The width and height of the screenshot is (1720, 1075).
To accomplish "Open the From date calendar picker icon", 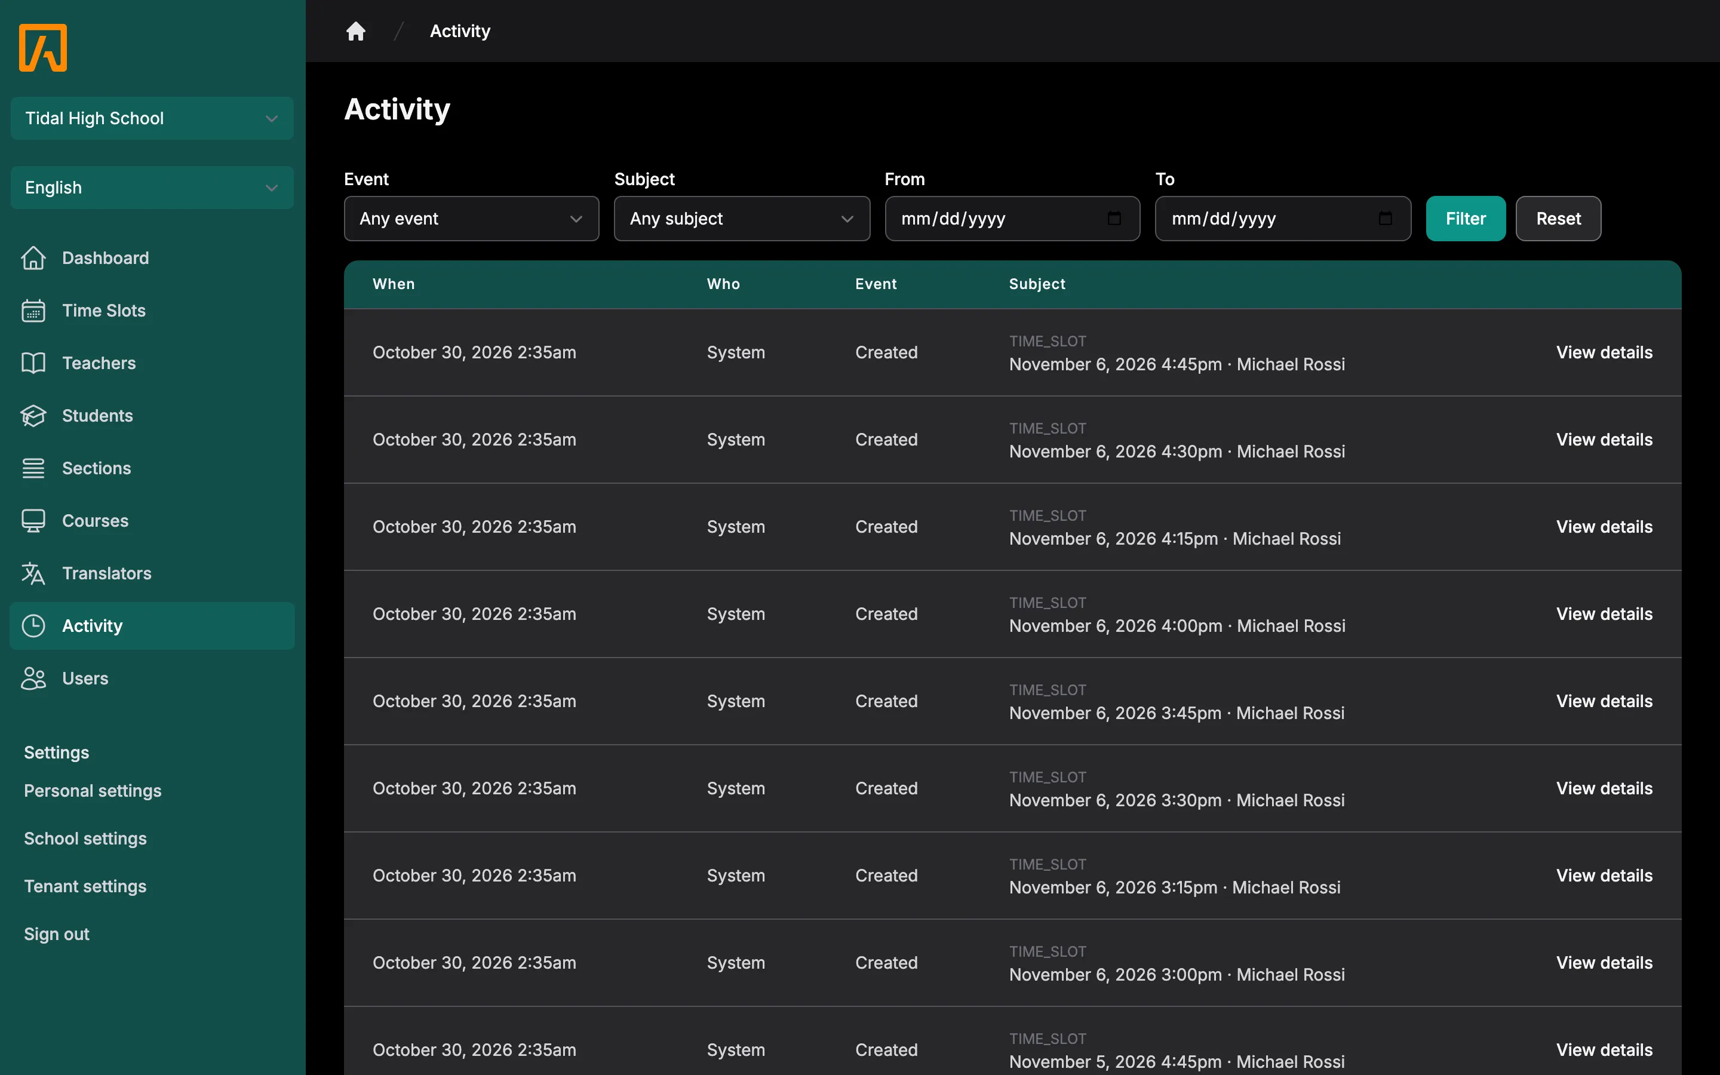I will 1114,218.
